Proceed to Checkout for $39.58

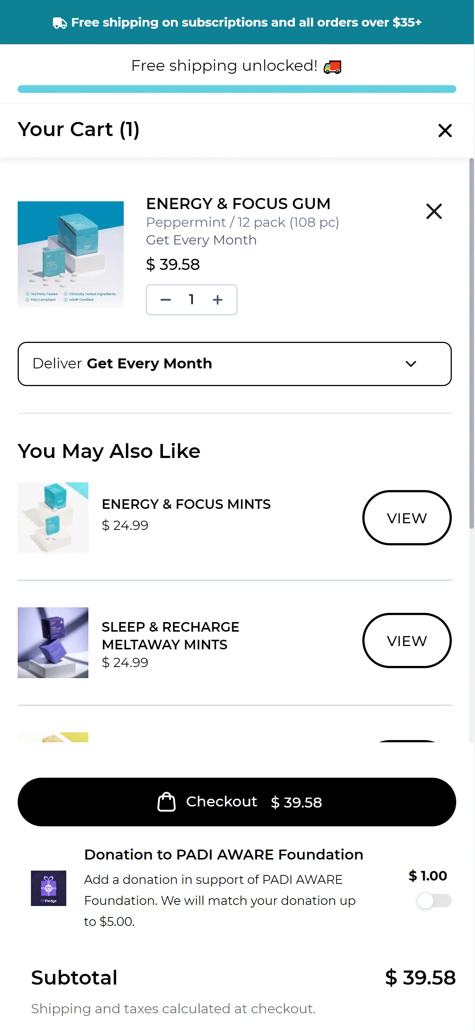coord(237,802)
